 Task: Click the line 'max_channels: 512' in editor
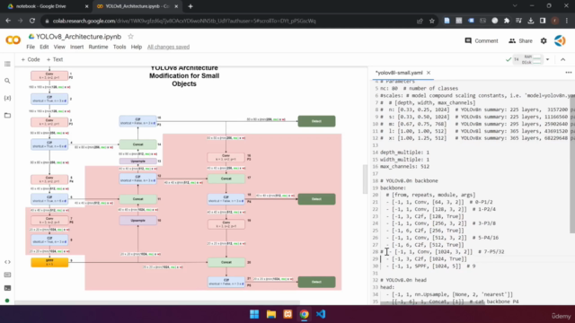tap(404, 167)
